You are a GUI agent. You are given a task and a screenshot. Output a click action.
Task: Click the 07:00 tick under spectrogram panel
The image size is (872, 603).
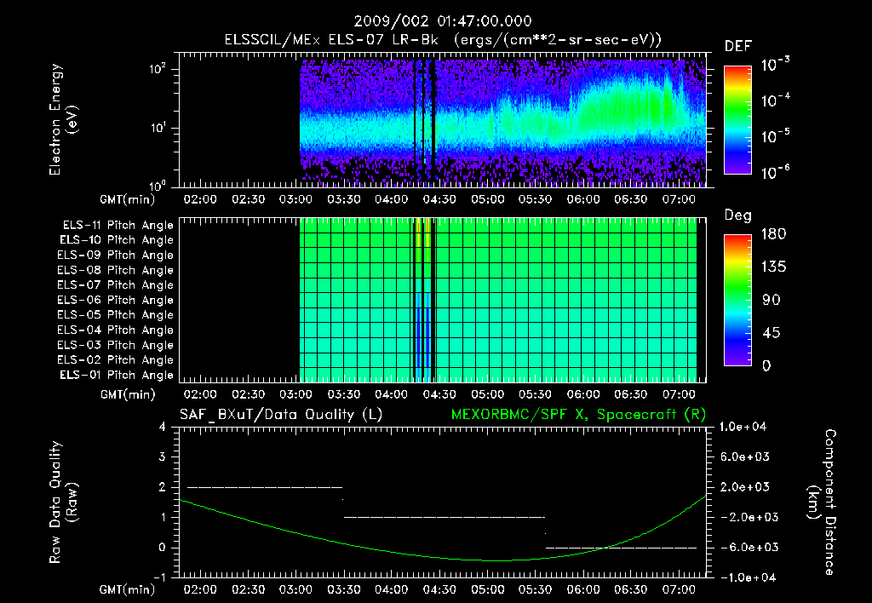coord(679,199)
